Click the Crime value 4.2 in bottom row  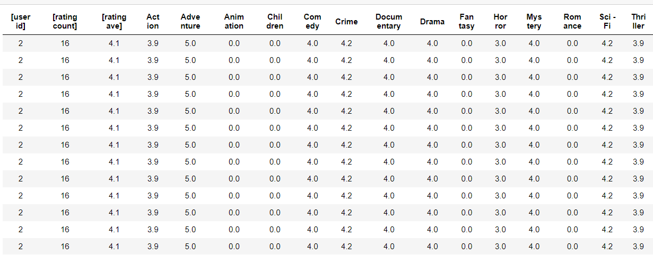pyautogui.click(x=346, y=247)
